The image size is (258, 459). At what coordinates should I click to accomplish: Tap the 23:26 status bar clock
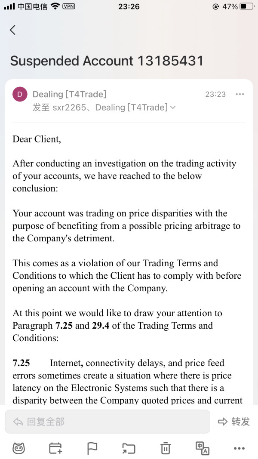click(x=129, y=6)
